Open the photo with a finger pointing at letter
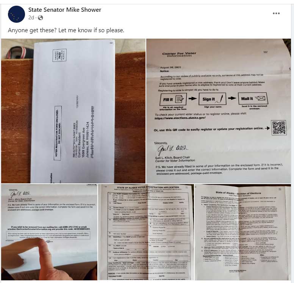294x283 pixels. (49, 232)
